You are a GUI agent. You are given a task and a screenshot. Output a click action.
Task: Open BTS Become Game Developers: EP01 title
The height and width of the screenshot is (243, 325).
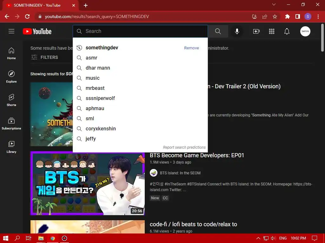pyautogui.click(x=197, y=155)
